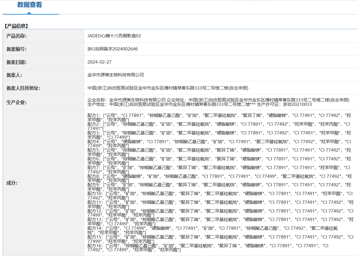The image size is (357, 256).
Task: Click the 【产品信息】 section heading
Action: tap(16, 26)
